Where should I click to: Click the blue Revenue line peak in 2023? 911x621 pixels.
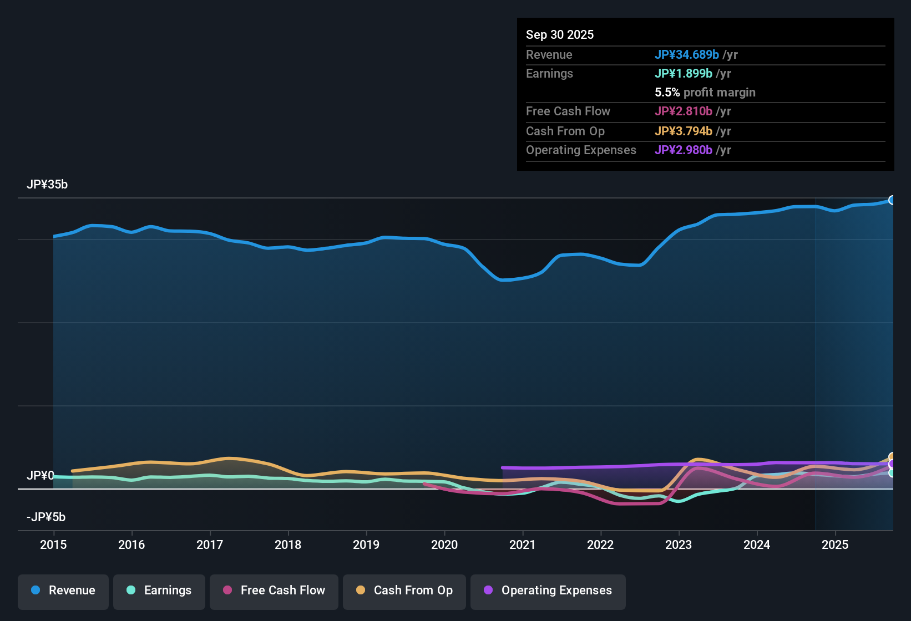point(721,215)
